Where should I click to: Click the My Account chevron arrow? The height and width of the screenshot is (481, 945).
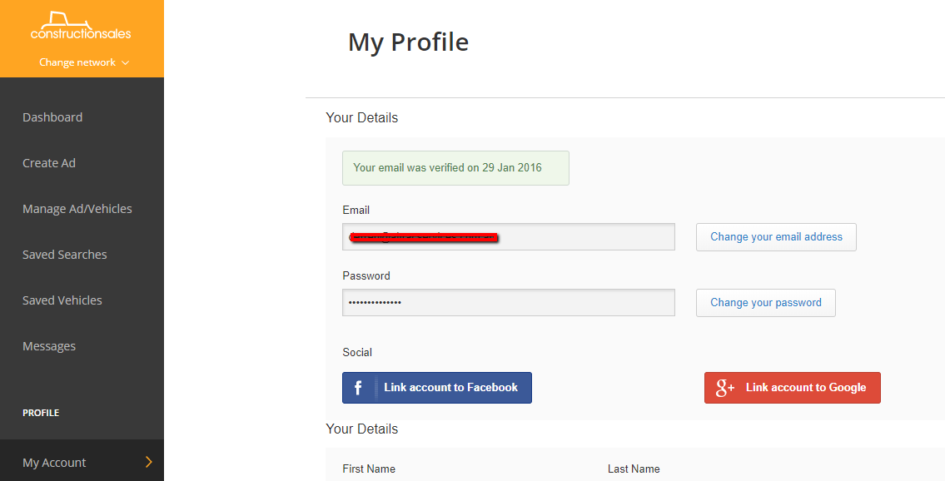point(149,462)
